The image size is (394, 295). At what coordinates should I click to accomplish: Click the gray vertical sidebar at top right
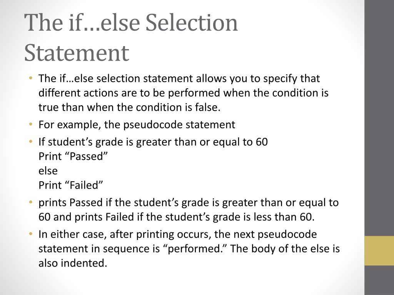379,118
